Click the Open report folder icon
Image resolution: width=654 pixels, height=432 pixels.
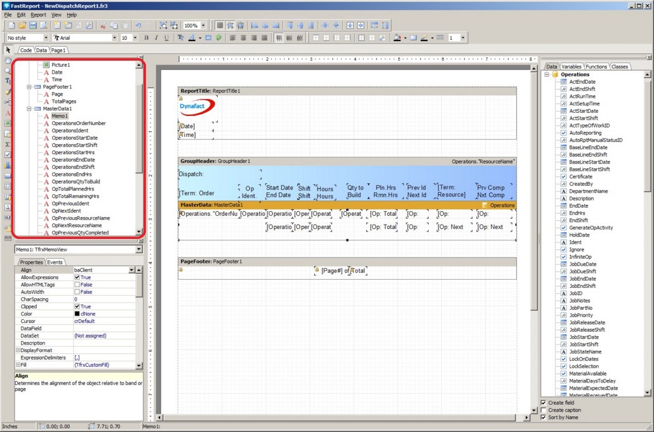(22, 25)
